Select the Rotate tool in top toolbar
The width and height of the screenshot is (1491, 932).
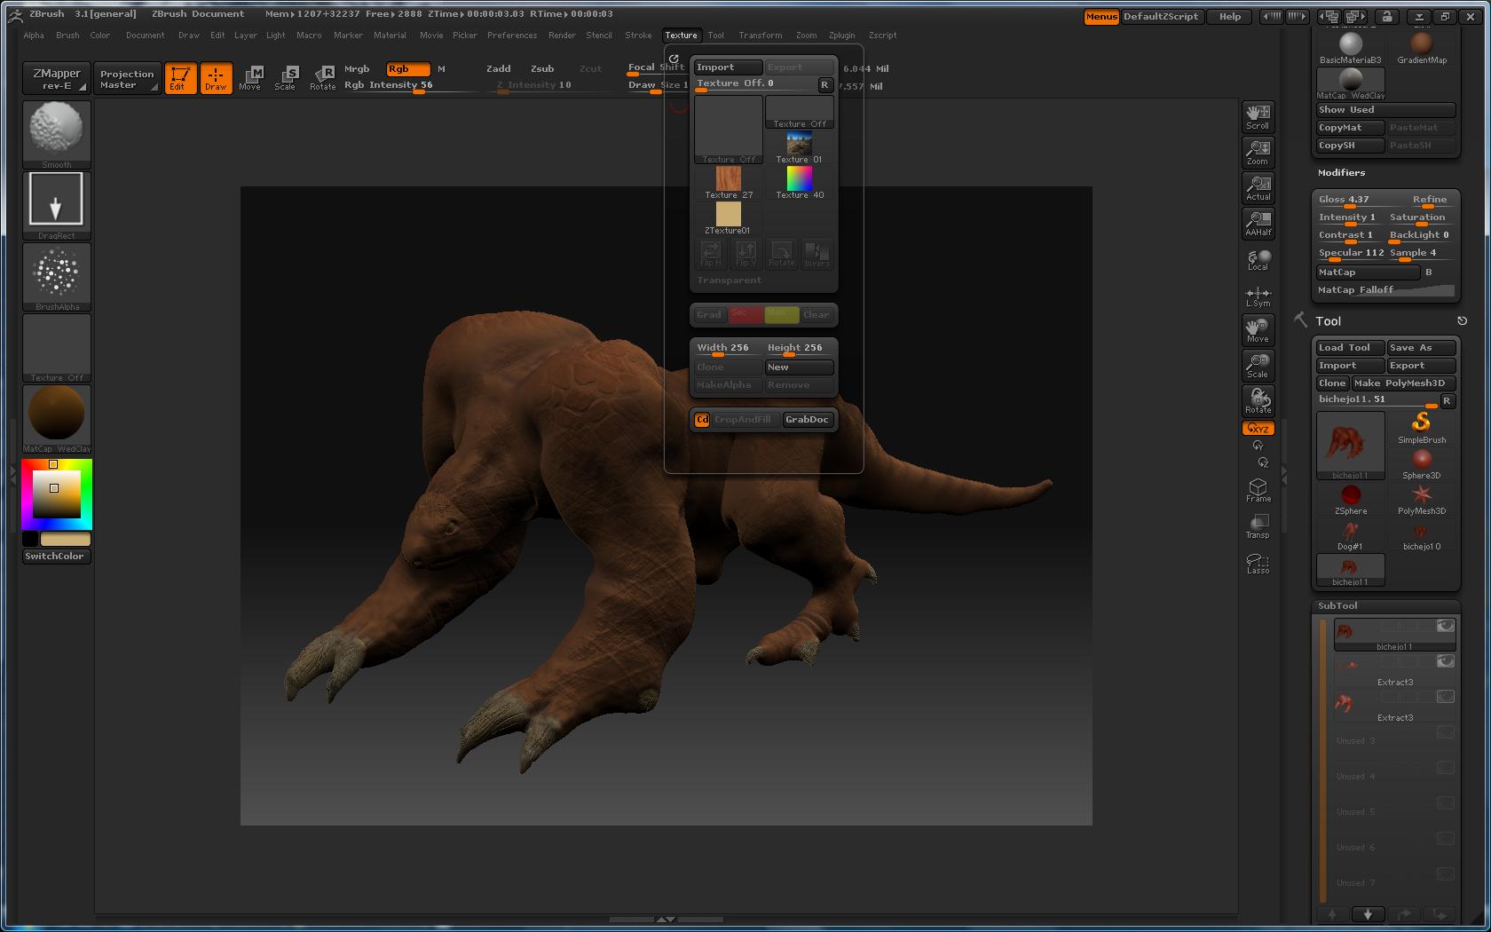coord(322,77)
